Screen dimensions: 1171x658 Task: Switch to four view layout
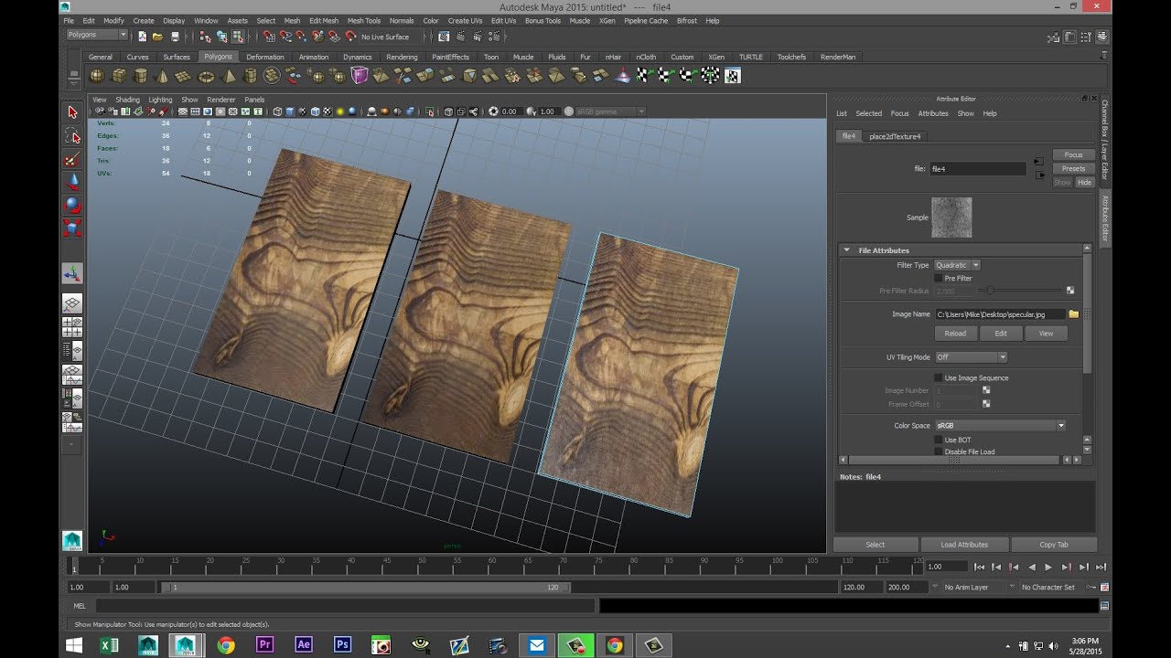pos(72,327)
